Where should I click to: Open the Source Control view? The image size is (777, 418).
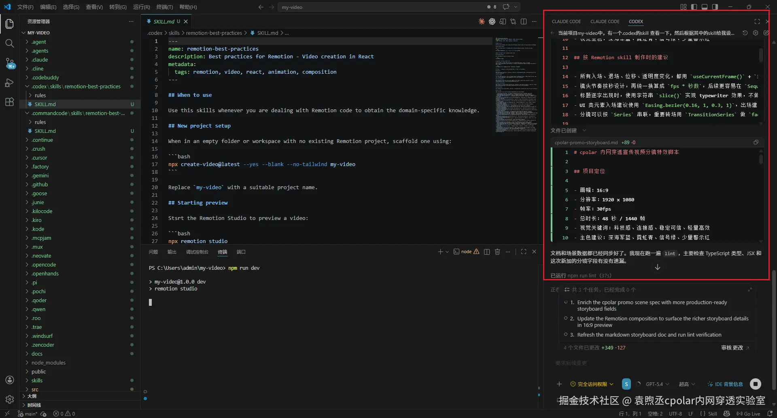pyautogui.click(x=10, y=63)
